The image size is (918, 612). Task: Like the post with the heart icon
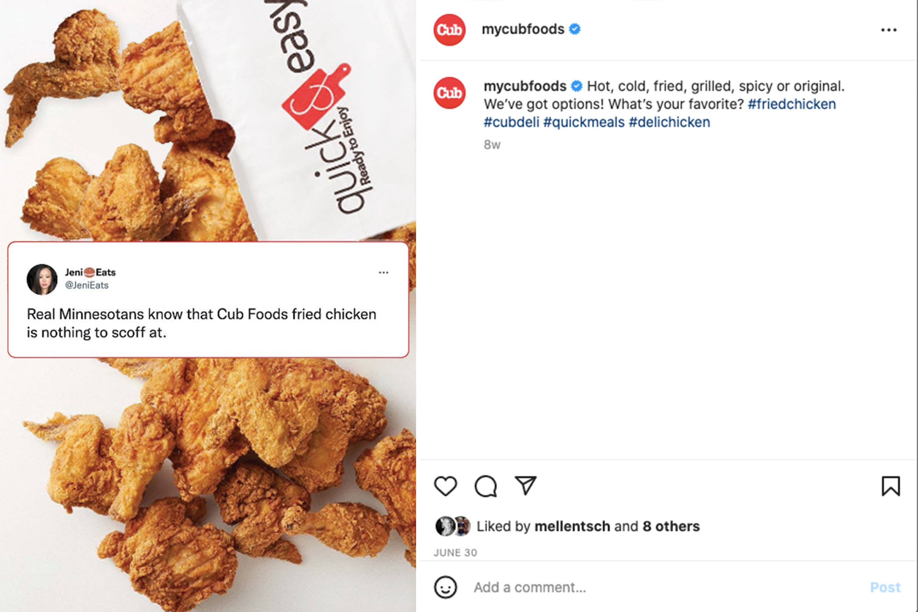445,486
